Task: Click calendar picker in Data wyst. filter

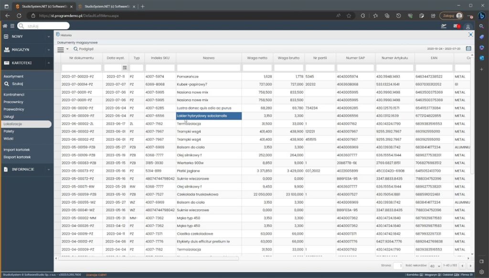Action: click(125, 68)
